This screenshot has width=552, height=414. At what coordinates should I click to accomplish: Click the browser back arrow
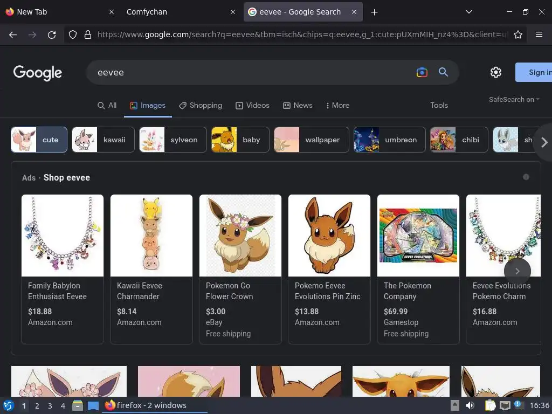point(13,34)
